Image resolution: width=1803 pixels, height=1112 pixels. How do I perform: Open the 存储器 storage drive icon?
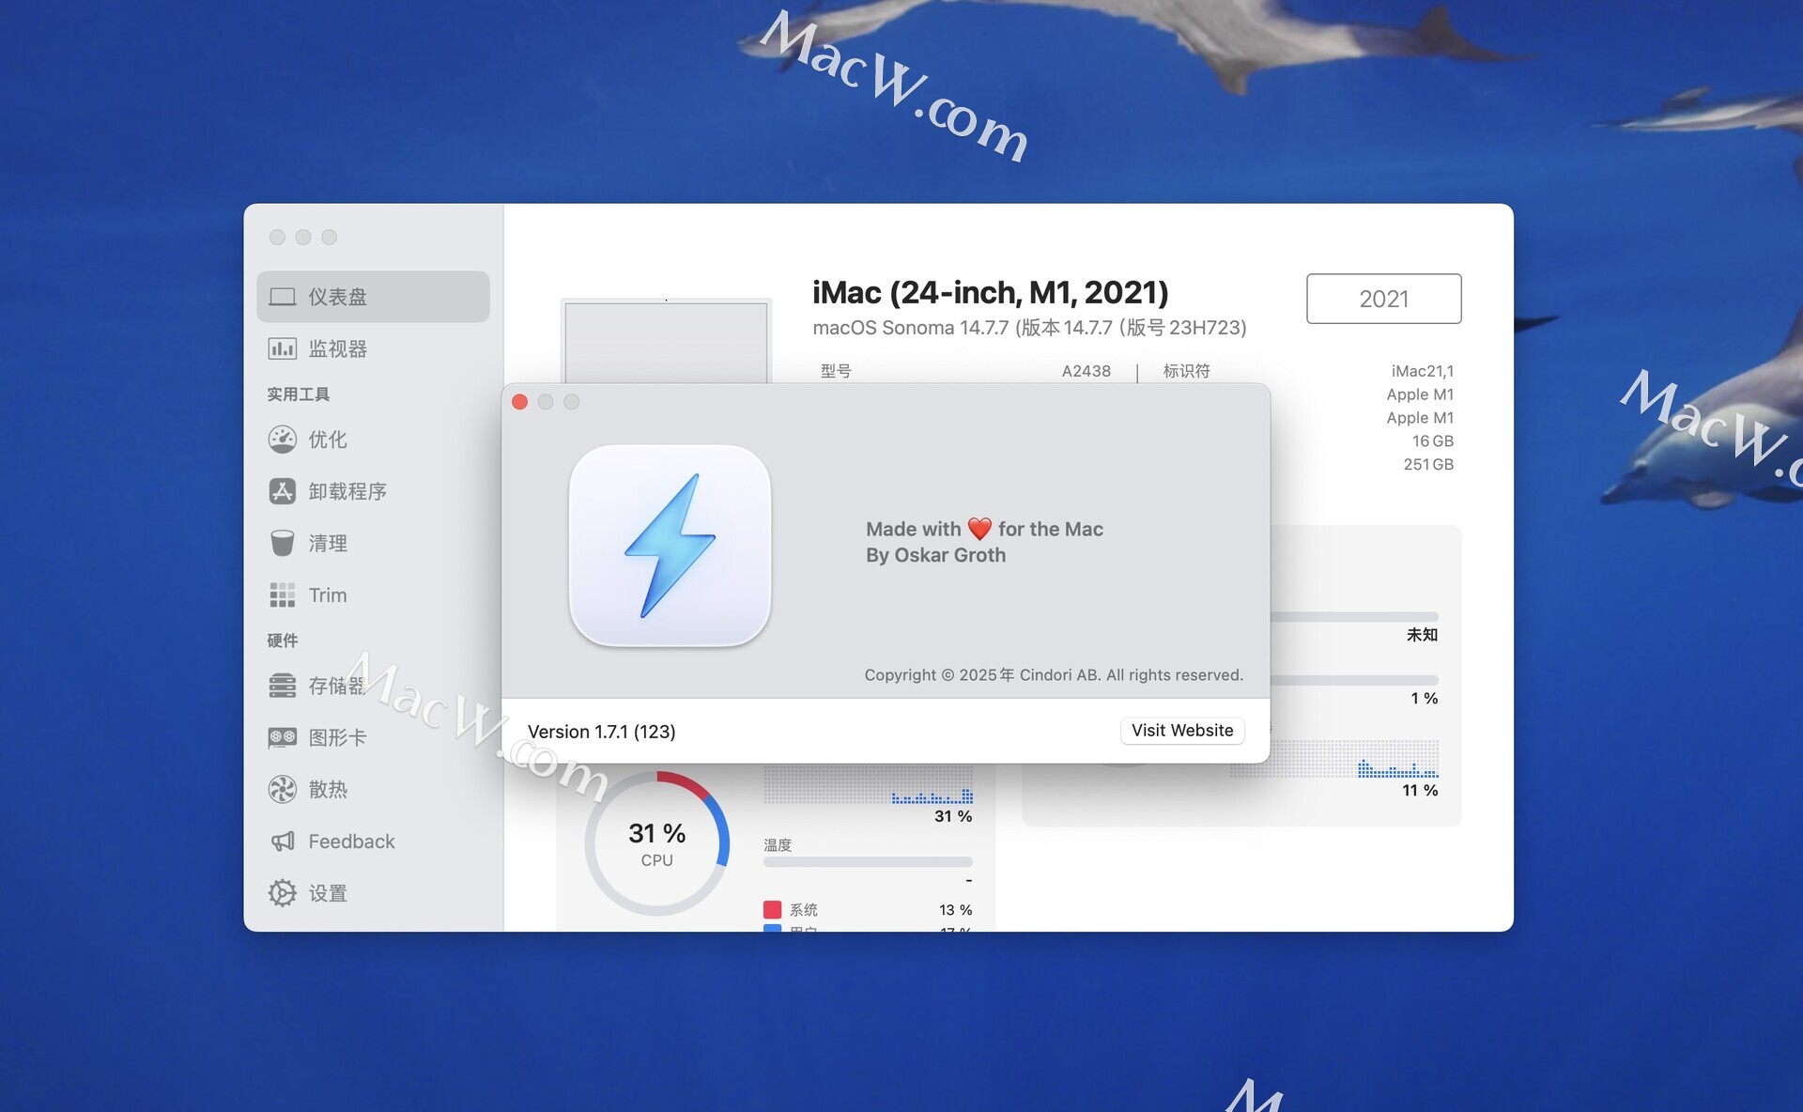coord(282,686)
